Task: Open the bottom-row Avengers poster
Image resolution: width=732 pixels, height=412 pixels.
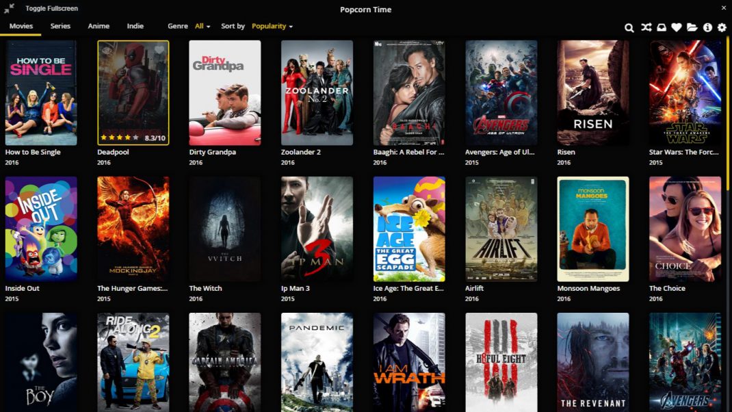Action: [685, 363]
